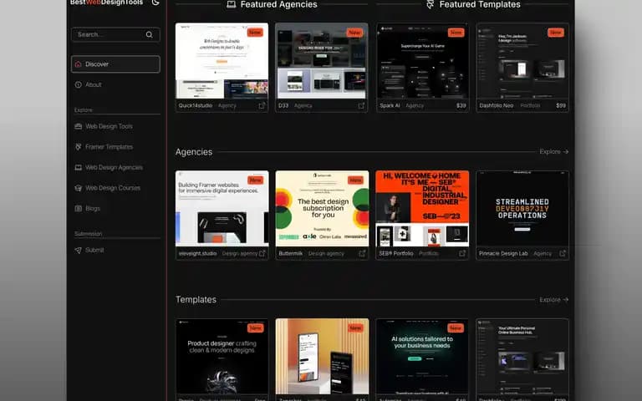Click New badge on Buttermilk card
Image resolution: width=642 pixels, height=401 pixels.
pos(355,180)
